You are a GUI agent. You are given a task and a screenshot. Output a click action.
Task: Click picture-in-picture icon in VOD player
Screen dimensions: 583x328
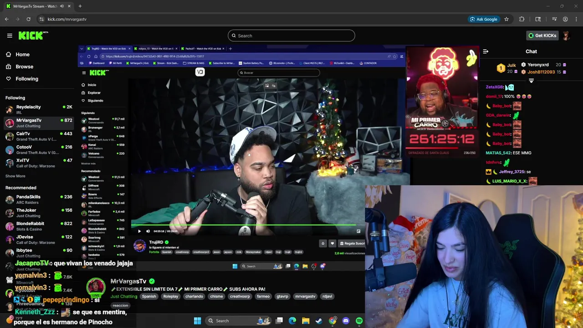358,231
